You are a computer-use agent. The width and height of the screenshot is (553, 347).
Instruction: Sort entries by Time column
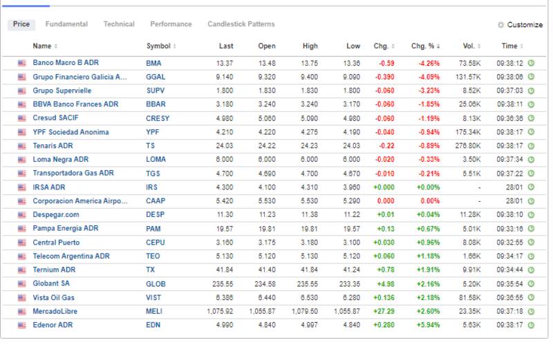click(512, 46)
